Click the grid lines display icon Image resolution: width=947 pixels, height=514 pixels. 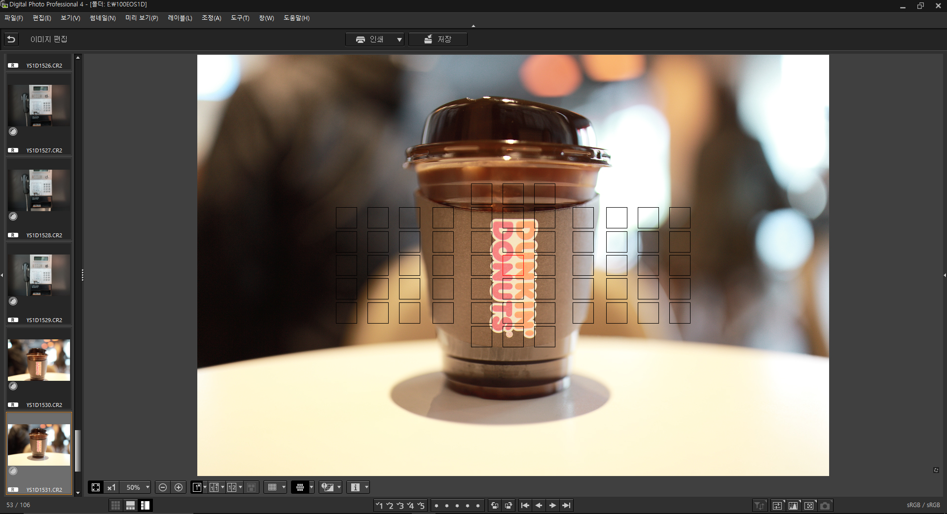[x=272, y=487]
